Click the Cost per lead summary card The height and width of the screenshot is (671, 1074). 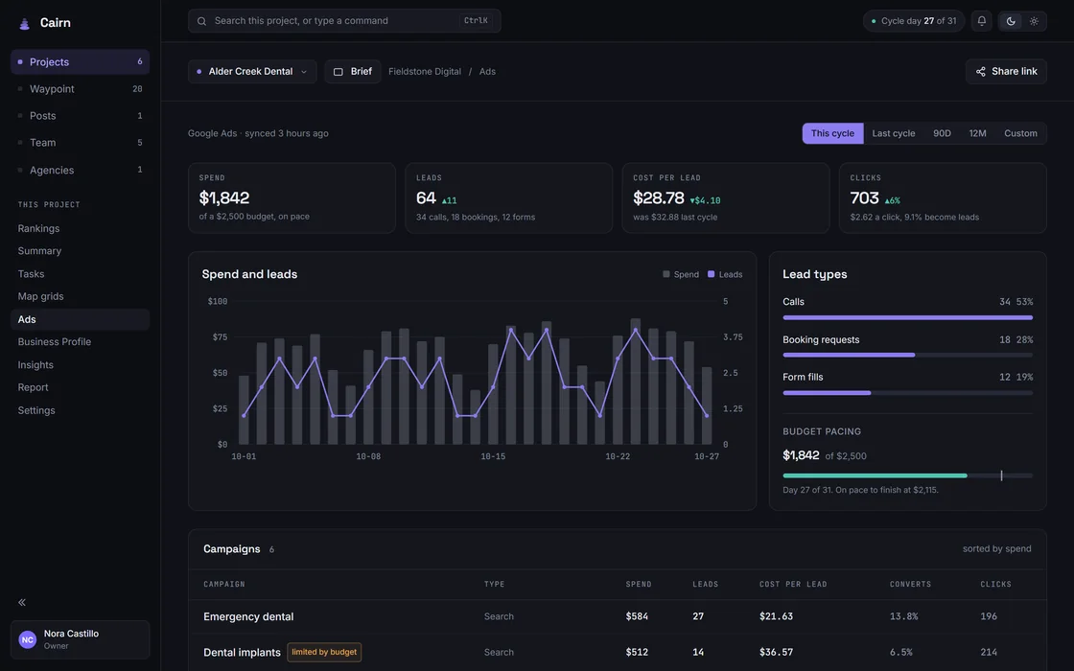click(x=725, y=197)
